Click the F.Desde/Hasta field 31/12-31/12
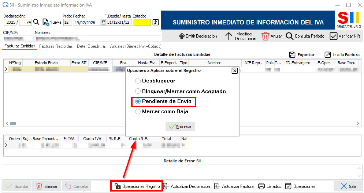Image resolution: width=364 pixels, height=193 pixels. (x=118, y=22)
